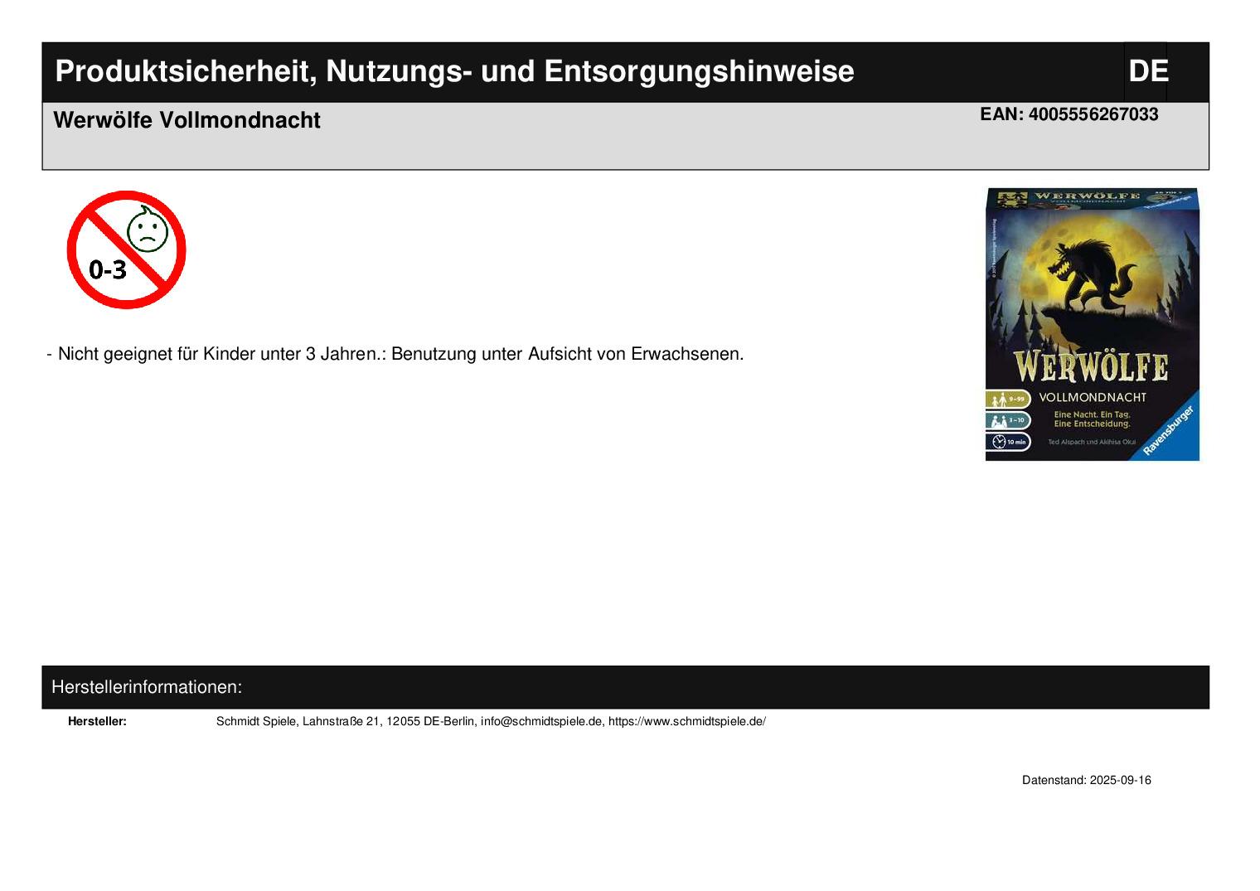Screen dimensions: 1260x891
Task: Click the product name 'Werwölfe Vollmondnacht'
Action: tap(187, 120)
